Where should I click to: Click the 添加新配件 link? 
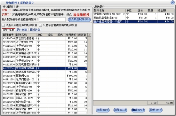(81, 15)
